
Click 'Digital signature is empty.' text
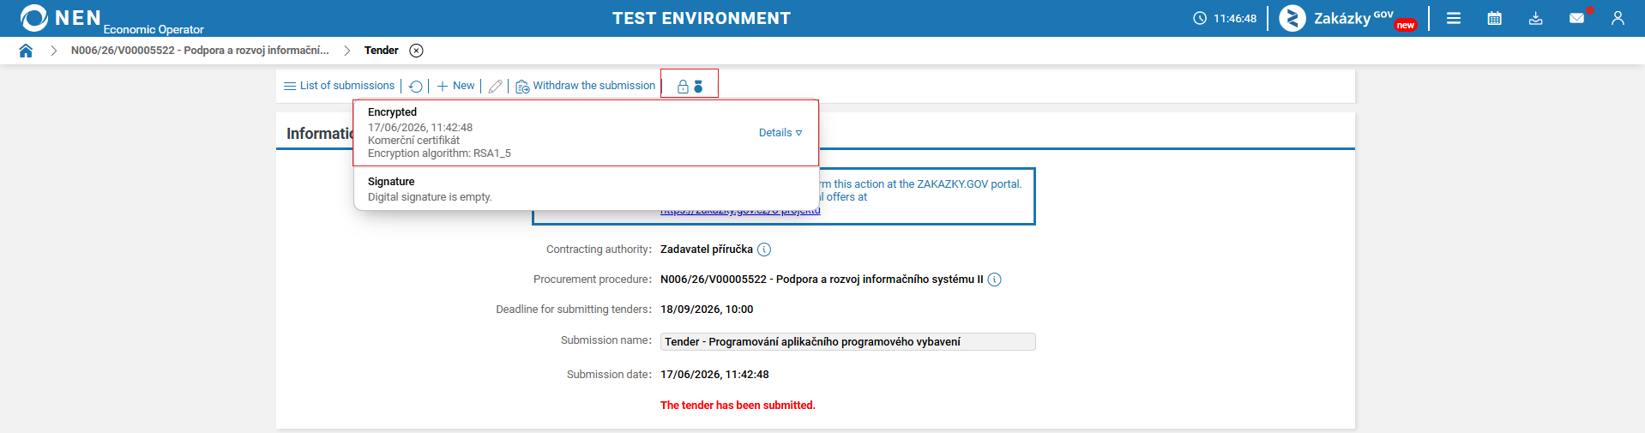pos(430,197)
